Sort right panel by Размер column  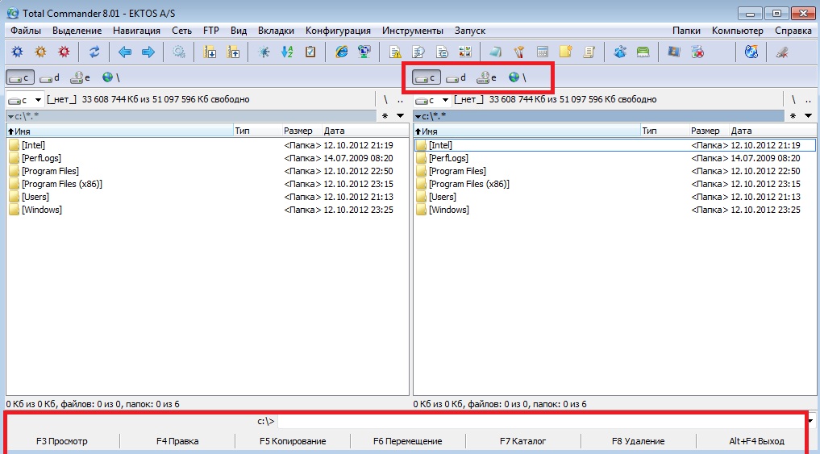pos(708,131)
